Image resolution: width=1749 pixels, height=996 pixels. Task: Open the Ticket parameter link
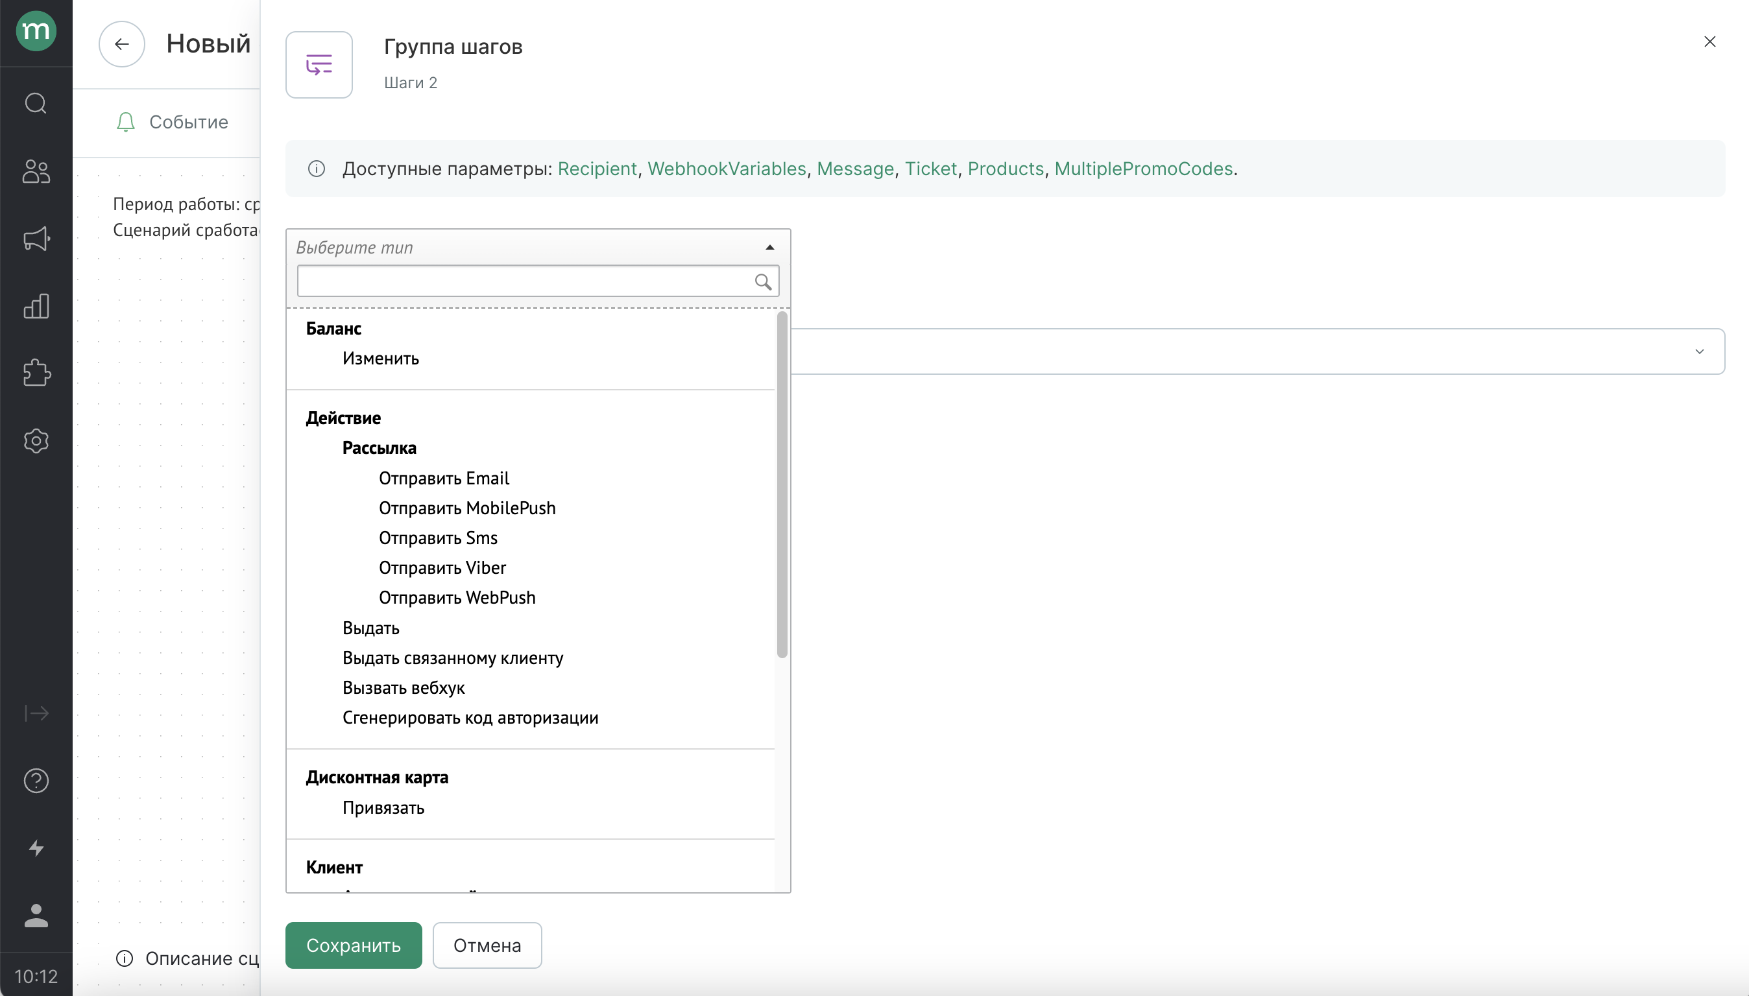pyautogui.click(x=930, y=169)
